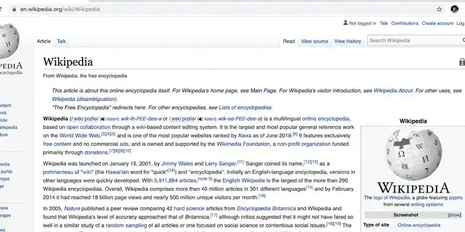465x232 pixels.
Task: Follow the Alexa link
Action: pyautogui.click(x=244, y=136)
